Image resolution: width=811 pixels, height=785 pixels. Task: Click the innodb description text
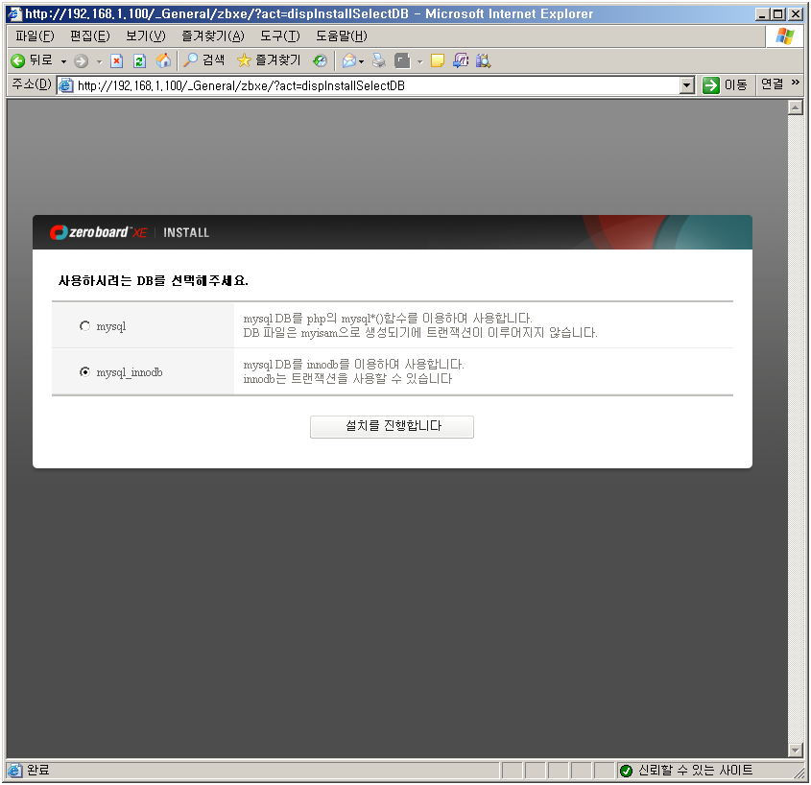pos(353,371)
